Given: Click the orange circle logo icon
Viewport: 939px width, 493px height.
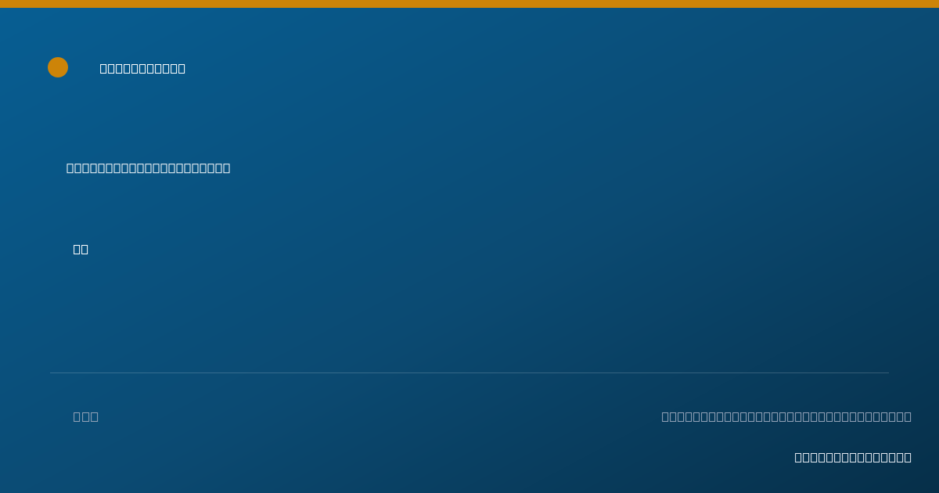Looking at the screenshot, I should [x=58, y=67].
